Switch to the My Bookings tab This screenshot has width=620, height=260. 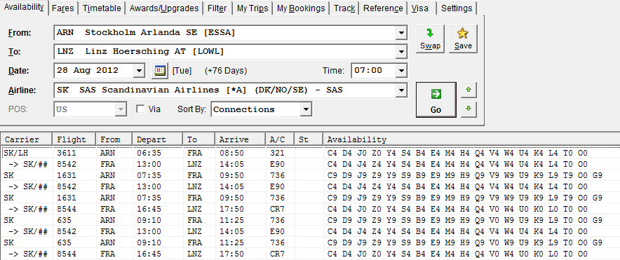click(301, 8)
